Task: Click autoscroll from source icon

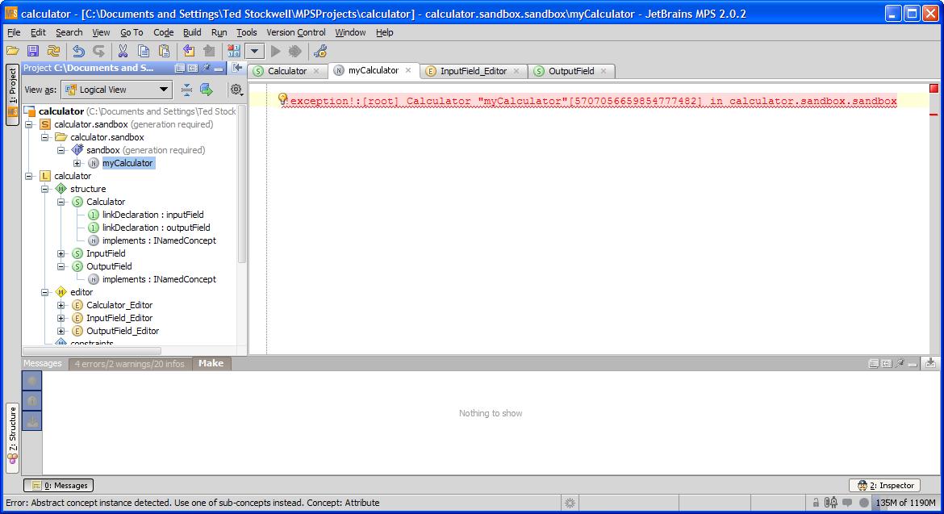Action: (207, 90)
